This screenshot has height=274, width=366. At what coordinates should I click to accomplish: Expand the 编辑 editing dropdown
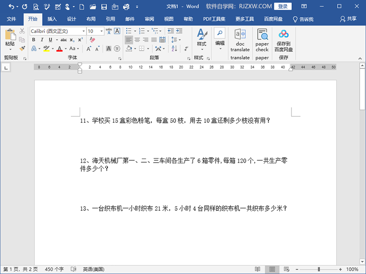click(220, 39)
